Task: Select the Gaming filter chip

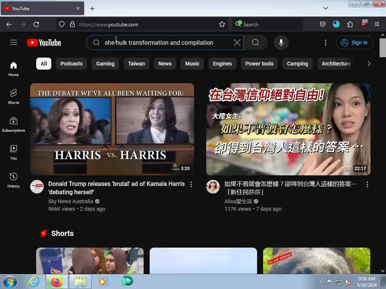Action: tap(106, 64)
